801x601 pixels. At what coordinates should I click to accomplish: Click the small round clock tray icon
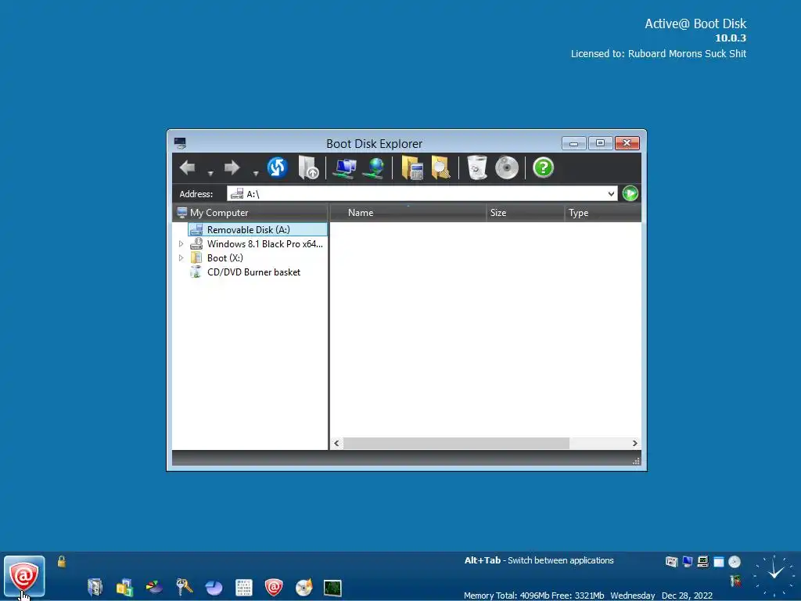pyautogui.click(x=735, y=562)
